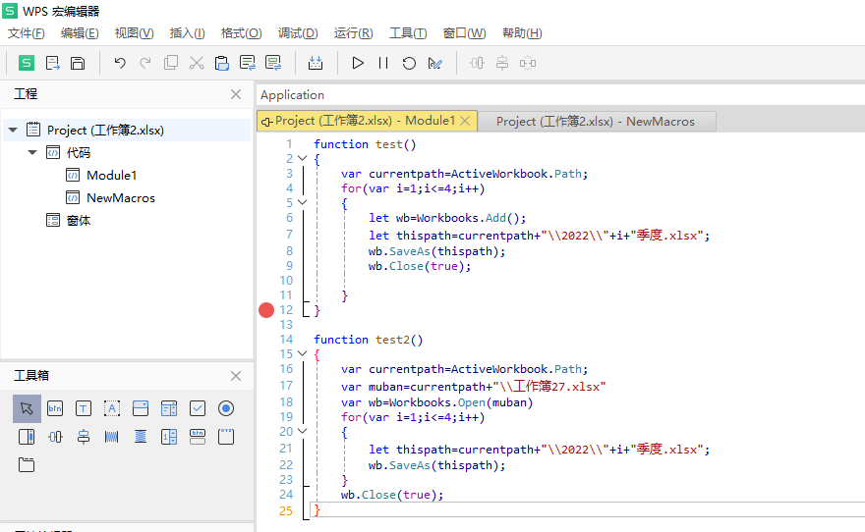The height and width of the screenshot is (532, 865).
Task: Click the insert module toolbar icon
Action: pos(316,63)
